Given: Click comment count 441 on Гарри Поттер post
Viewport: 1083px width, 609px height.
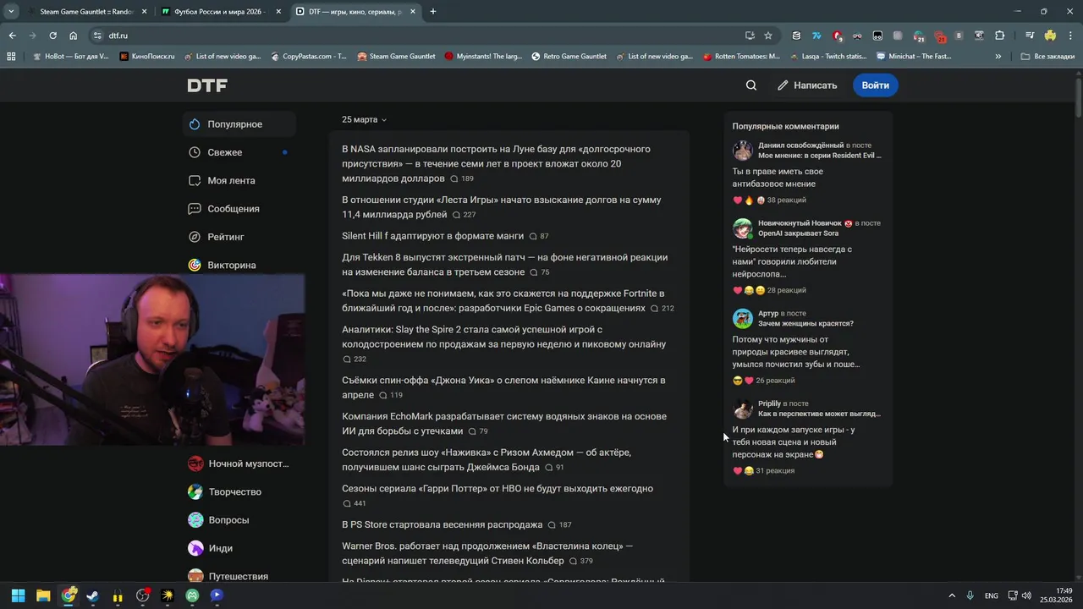Looking at the screenshot, I should [355, 503].
